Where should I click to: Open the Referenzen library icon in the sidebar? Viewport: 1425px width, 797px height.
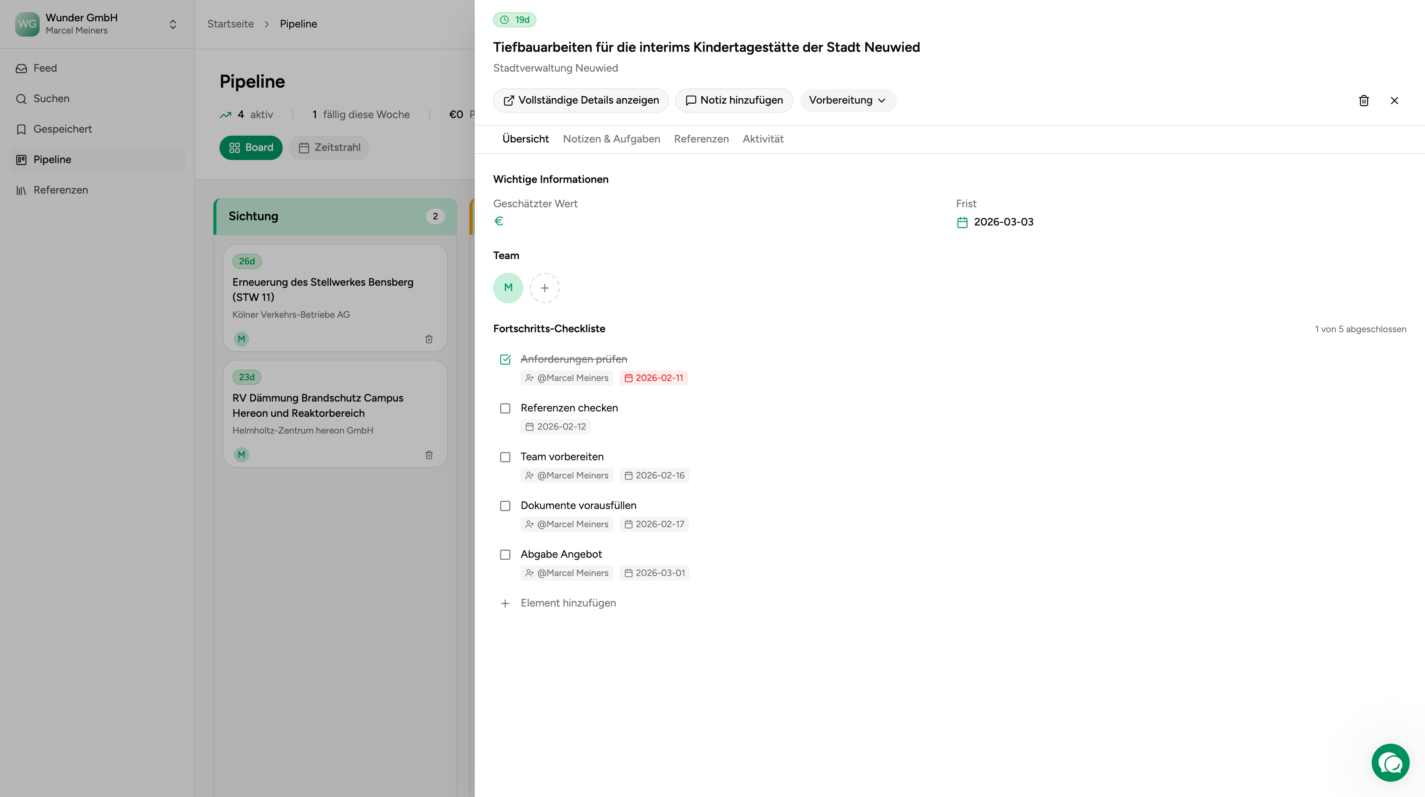coord(21,190)
